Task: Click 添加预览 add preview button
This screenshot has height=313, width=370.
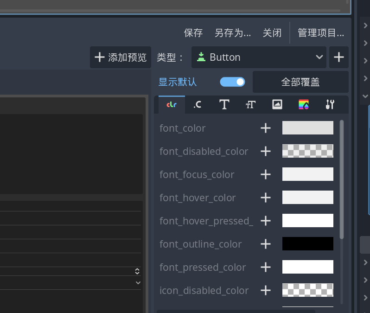Action: coord(121,57)
